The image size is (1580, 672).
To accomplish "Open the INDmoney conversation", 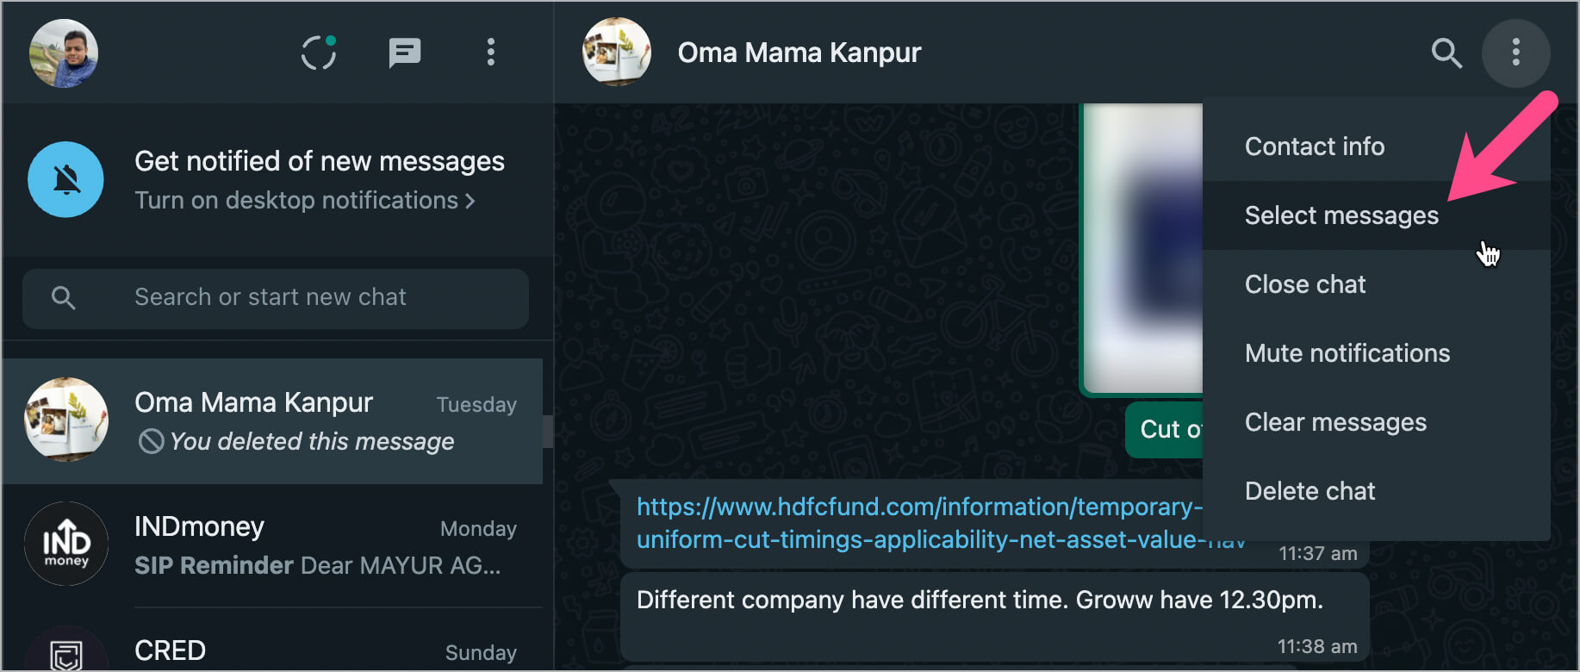I will tap(272, 545).
